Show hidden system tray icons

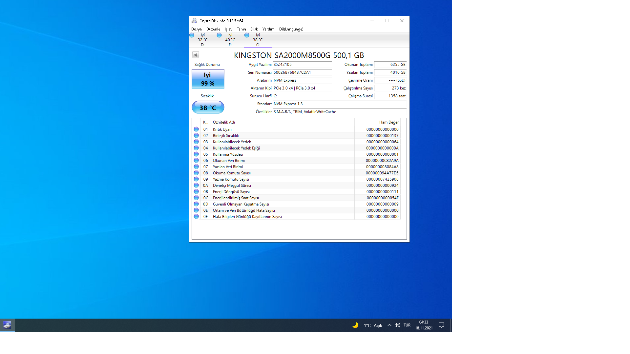[x=389, y=325]
